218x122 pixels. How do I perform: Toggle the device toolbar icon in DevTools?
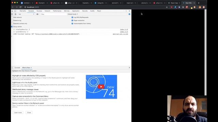(x=15, y=11)
